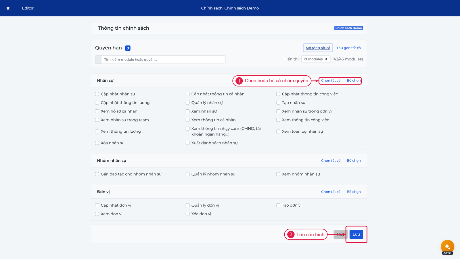This screenshot has width=460, height=259.
Task: Check Cập nhật thông tin lương
Action: (97, 103)
